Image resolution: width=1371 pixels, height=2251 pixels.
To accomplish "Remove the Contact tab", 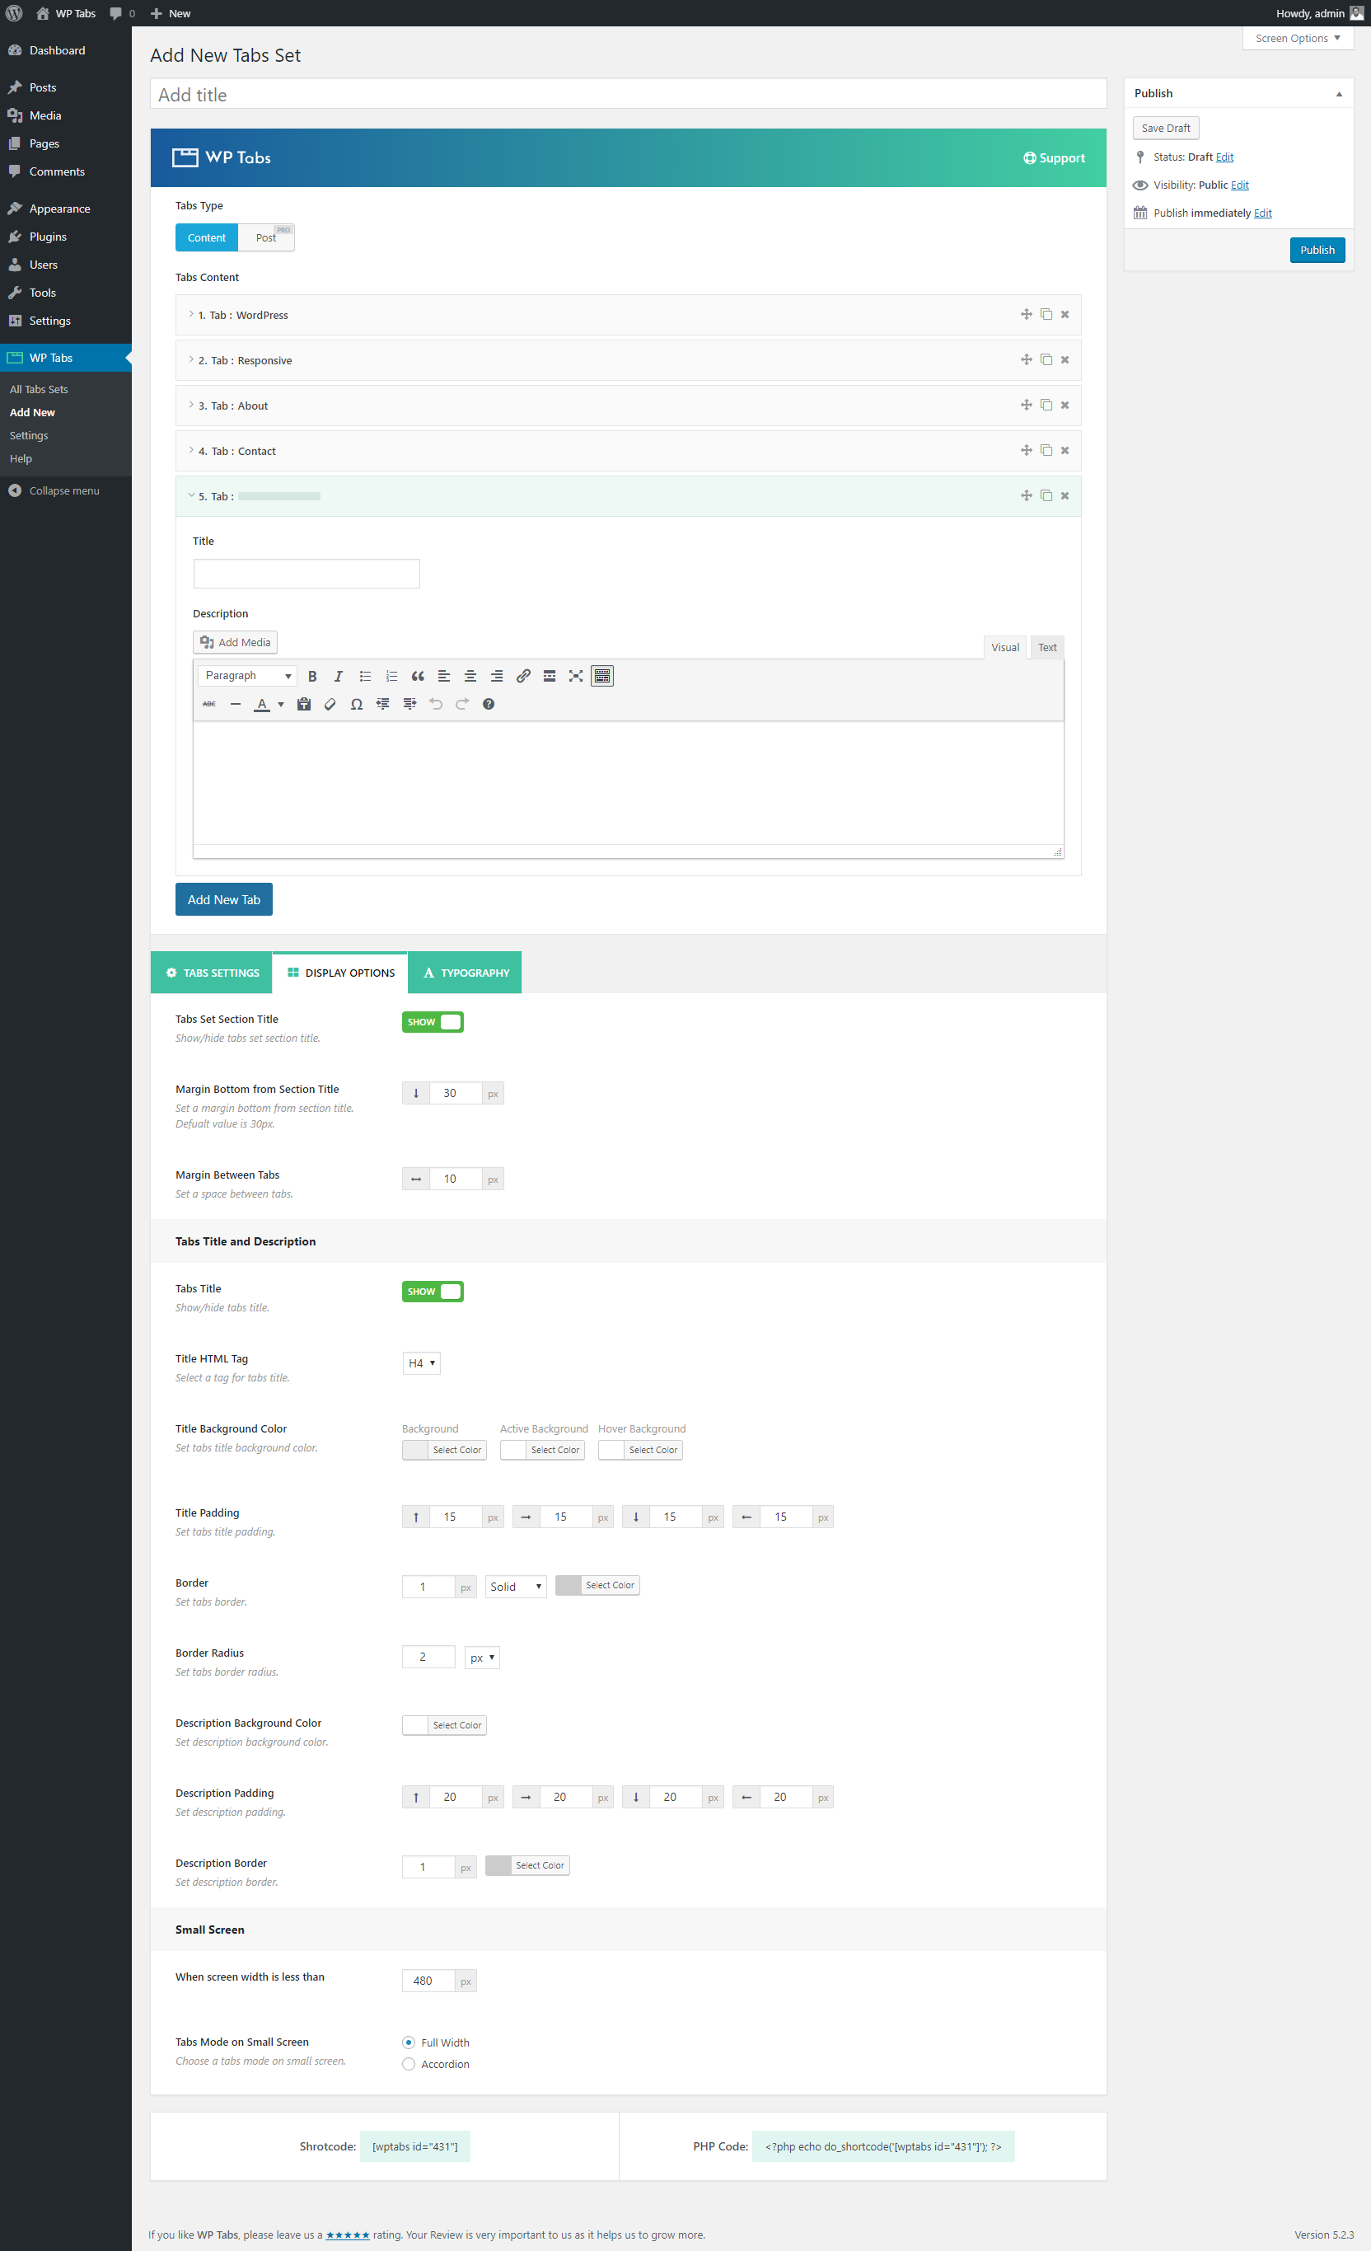I will [x=1065, y=450].
